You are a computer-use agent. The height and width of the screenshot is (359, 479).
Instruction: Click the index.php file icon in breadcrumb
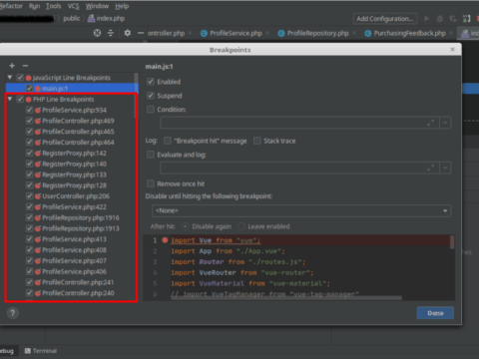91,18
